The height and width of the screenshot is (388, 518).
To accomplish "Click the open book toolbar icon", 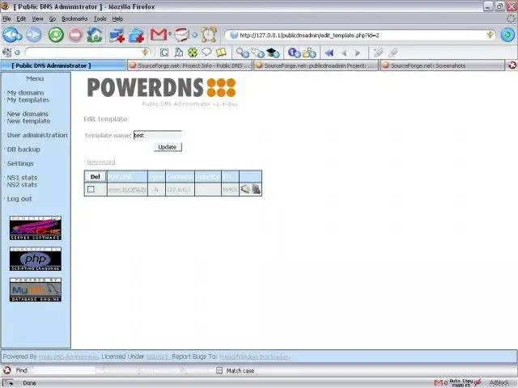I will tap(221, 52).
